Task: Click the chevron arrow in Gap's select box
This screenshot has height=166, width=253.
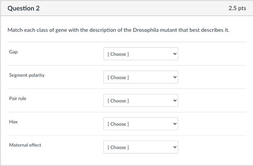Action: [x=175, y=54]
